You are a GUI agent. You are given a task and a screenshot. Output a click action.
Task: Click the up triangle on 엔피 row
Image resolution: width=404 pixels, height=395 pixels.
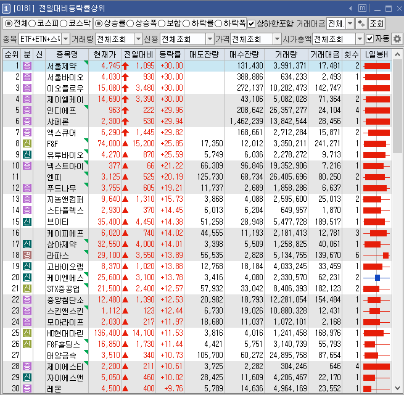[x=125, y=177]
